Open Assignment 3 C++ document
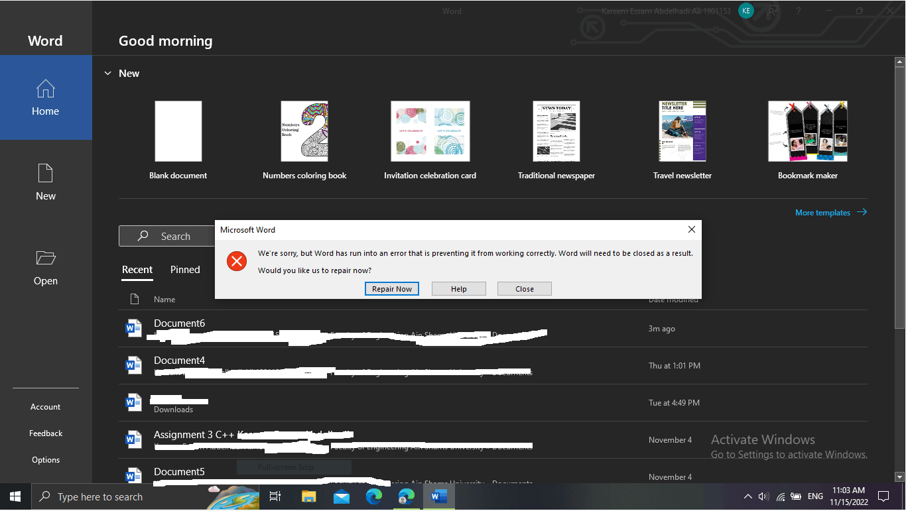The image size is (906, 511). click(x=493, y=439)
